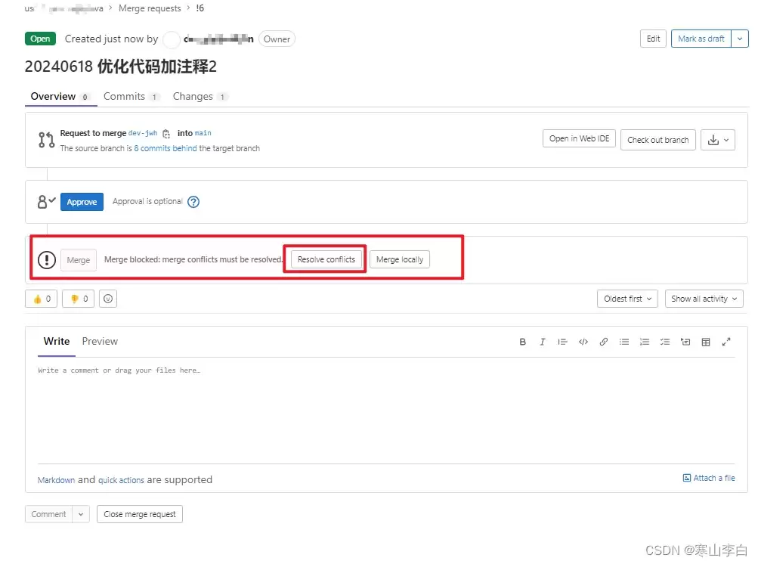Click Open in Web IDE
758x564 pixels.
[x=579, y=138]
